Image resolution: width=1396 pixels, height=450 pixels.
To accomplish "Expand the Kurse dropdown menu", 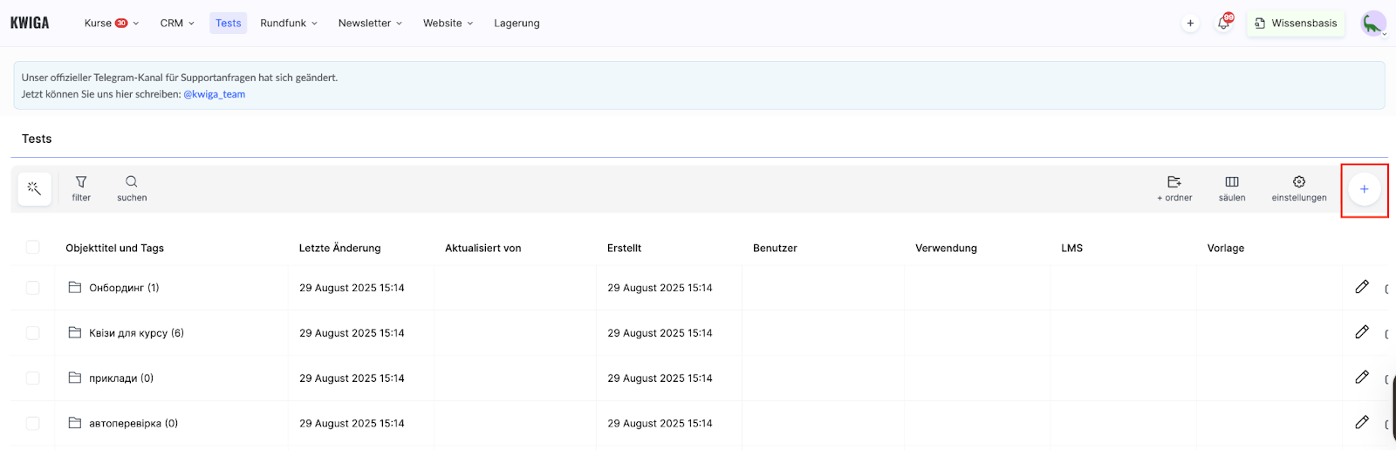I will 112,24.
